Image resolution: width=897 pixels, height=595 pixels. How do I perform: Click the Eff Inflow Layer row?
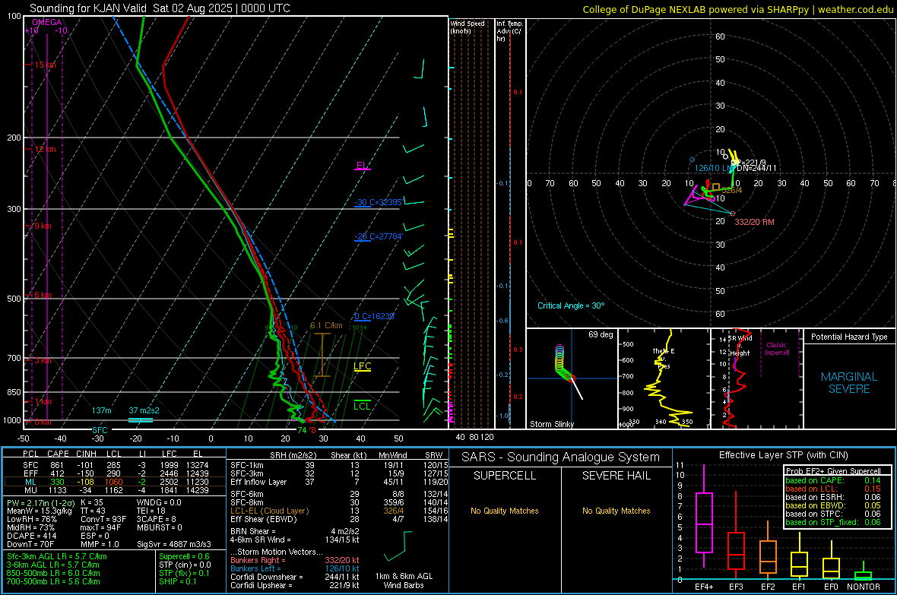[339, 482]
